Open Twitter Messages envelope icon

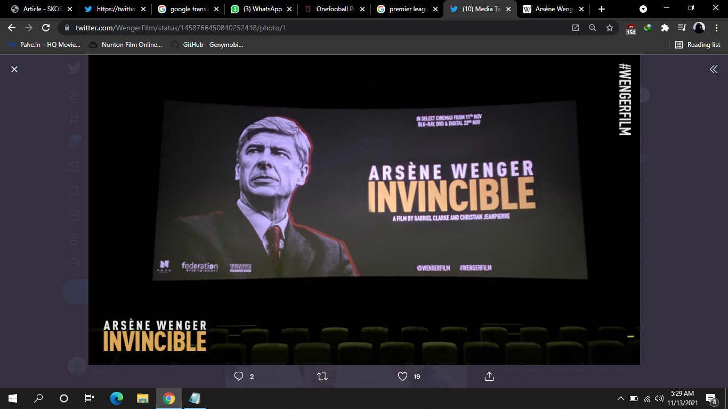click(x=74, y=167)
